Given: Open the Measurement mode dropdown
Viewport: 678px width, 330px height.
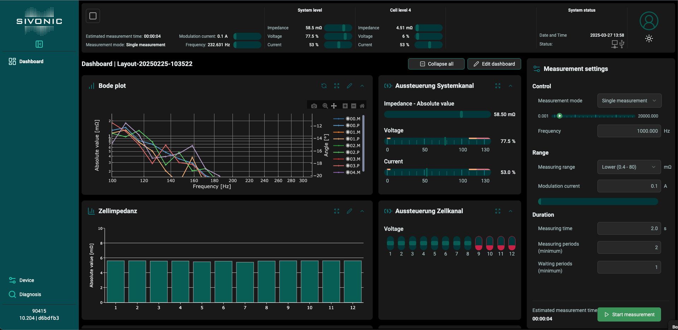Looking at the screenshot, I should tap(629, 101).
